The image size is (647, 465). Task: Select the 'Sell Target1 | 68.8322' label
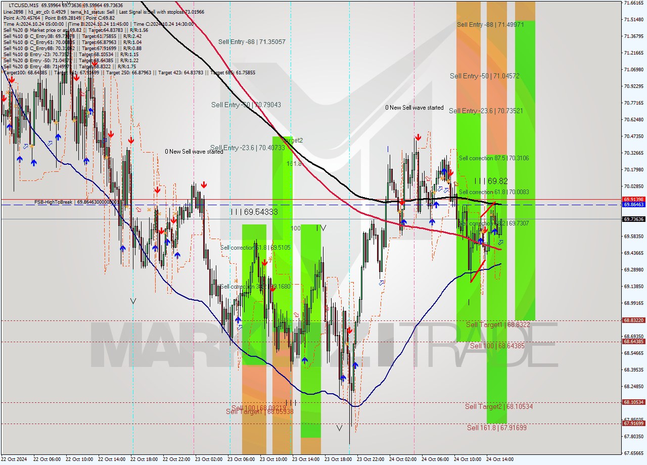coord(498,324)
